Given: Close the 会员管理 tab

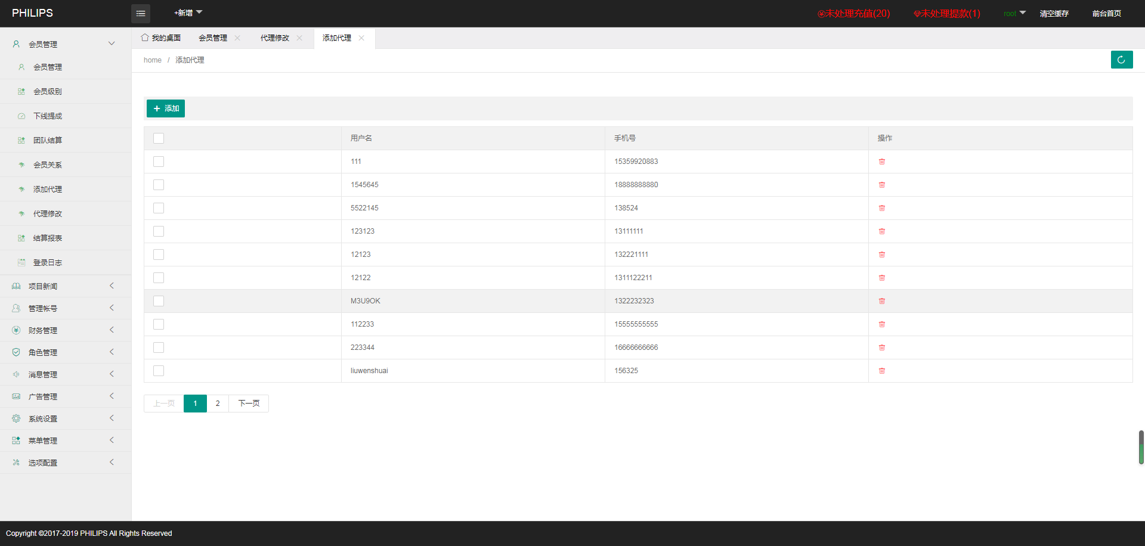Looking at the screenshot, I should tap(237, 38).
